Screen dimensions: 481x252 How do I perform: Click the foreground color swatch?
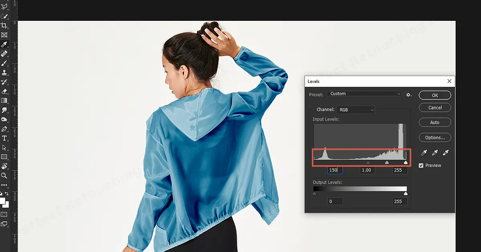(3, 200)
